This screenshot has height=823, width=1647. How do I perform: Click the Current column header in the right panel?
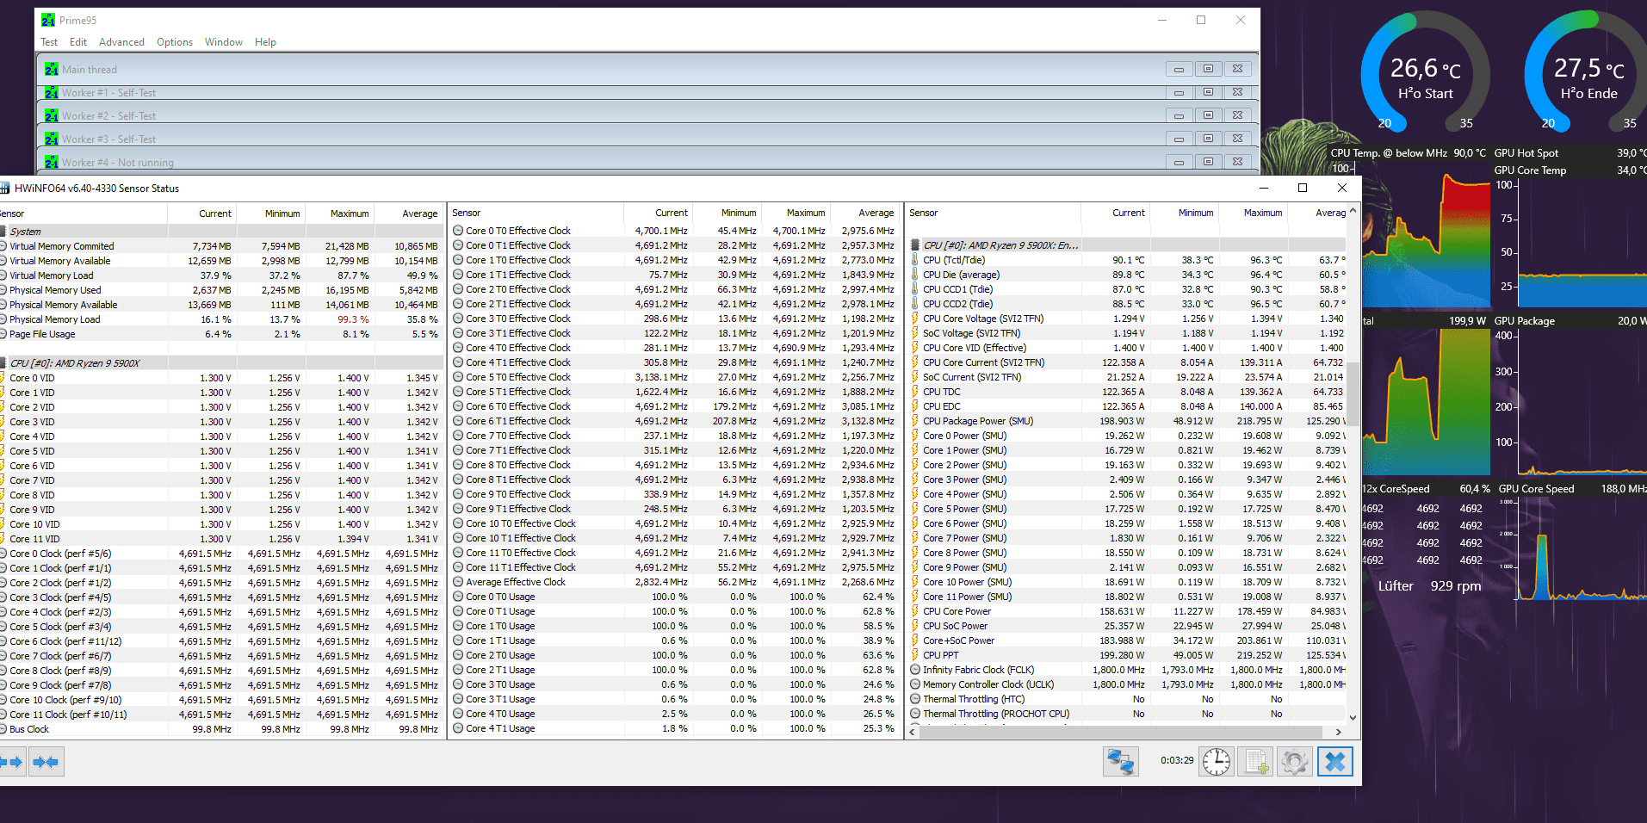point(1115,213)
